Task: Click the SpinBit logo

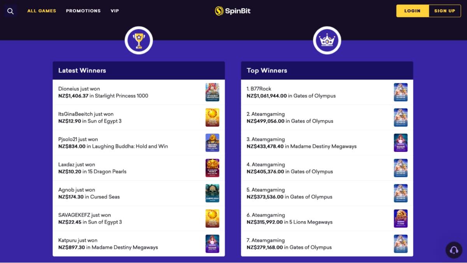Action: pyautogui.click(x=233, y=11)
